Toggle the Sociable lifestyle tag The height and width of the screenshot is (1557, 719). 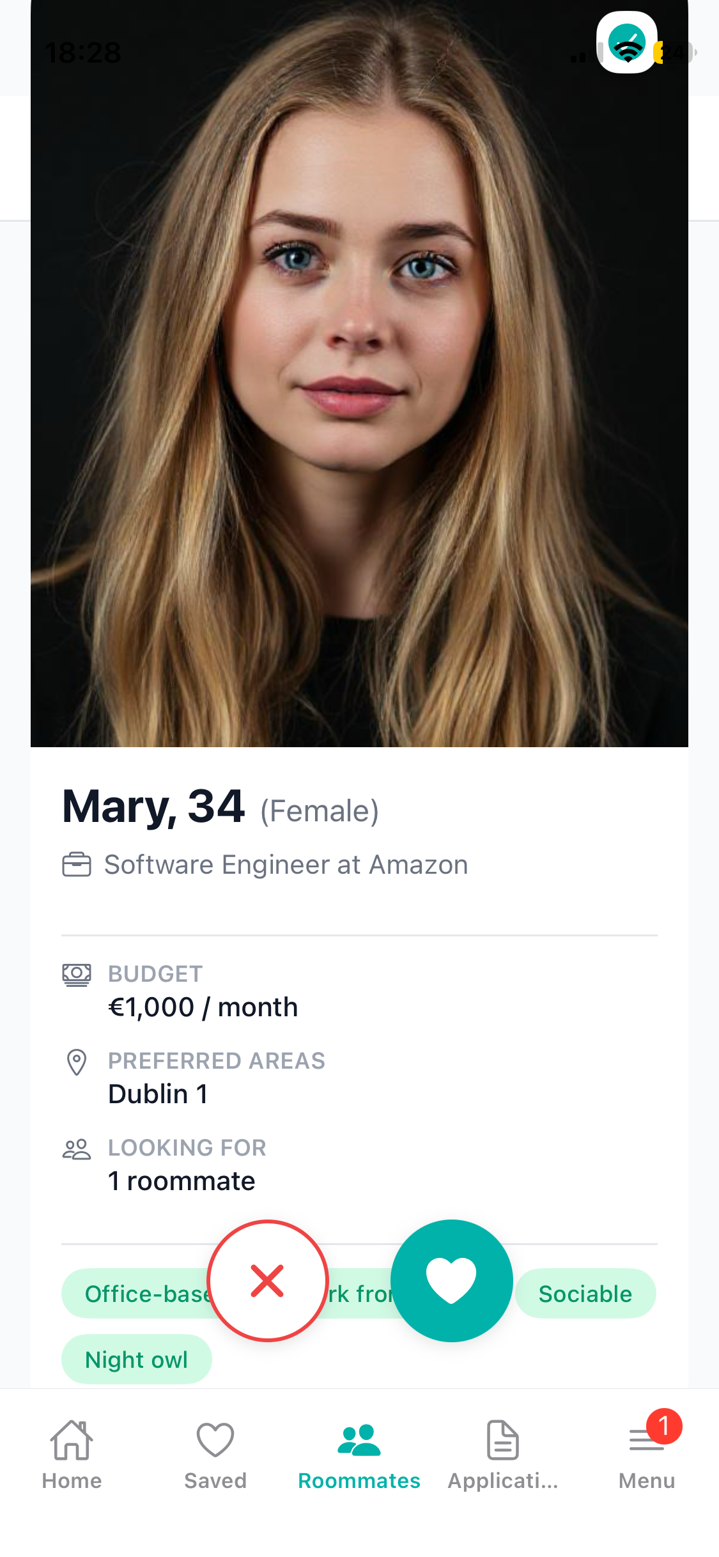click(585, 1294)
